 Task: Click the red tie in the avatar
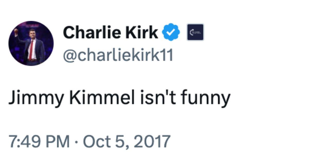pyautogui.click(x=31, y=49)
